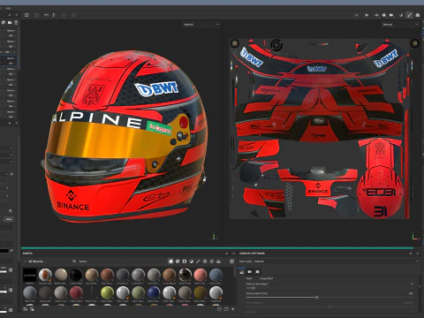The width and height of the screenshot is (424, 318).
Task: Click the arrow icon in right toolbar
Action: pos(376,15)
